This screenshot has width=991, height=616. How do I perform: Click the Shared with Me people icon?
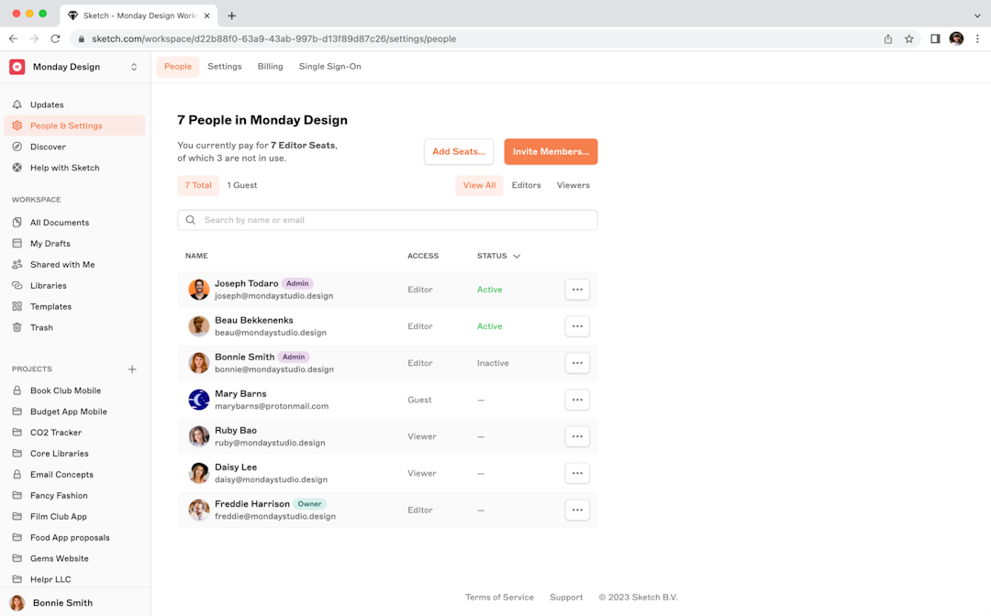(17, 264)
